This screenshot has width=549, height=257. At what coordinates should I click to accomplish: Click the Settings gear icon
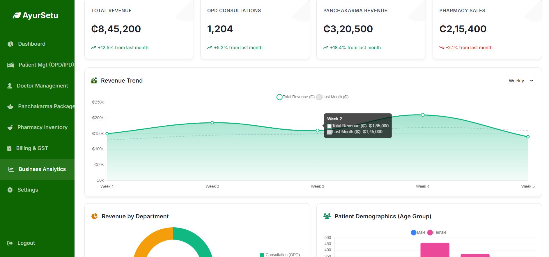(x=10, y=190)
